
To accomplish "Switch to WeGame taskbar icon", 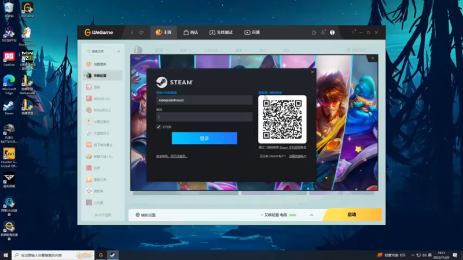I will [x=101, y=255].
